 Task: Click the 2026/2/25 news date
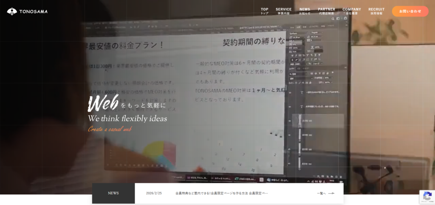[154, 193]
